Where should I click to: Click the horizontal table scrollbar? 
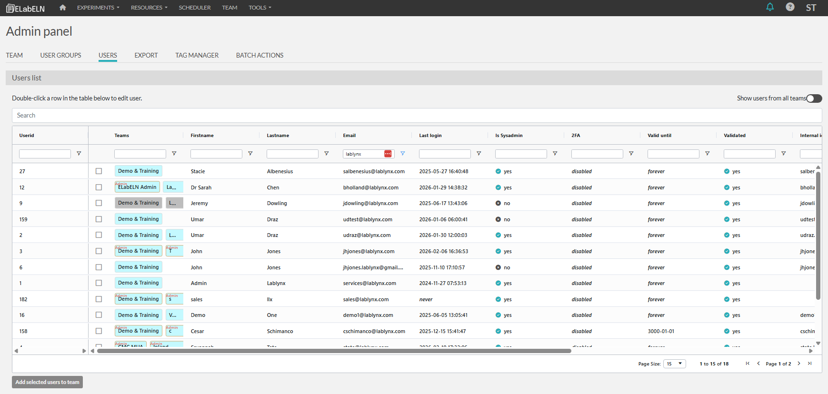(x=333, y=351)
